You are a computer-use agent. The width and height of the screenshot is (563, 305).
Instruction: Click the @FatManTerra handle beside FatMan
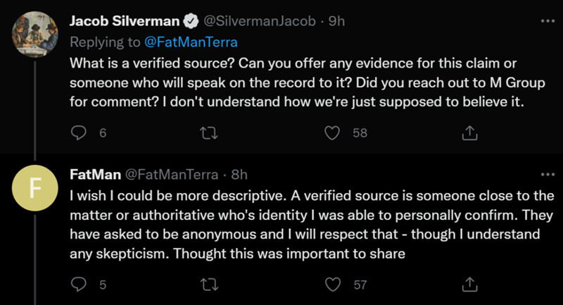(x=171, y=174)
